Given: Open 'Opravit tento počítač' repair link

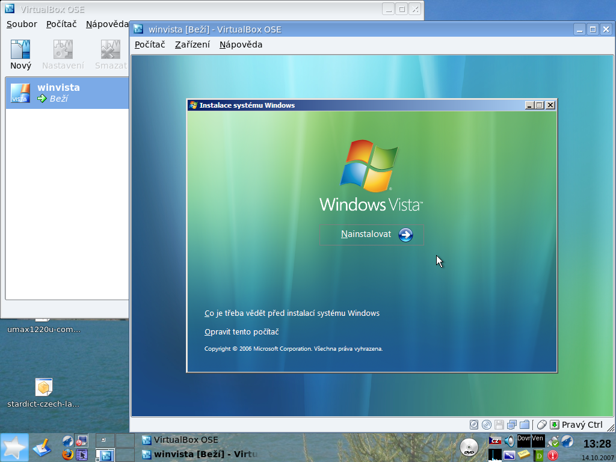Looking at the screenshot, I should tap(241, 332).
